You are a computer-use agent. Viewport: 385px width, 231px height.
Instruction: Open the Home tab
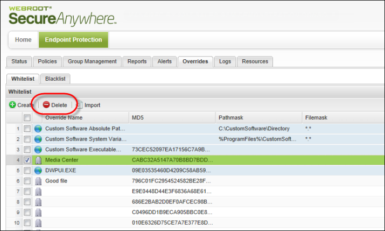pos(23,40)
